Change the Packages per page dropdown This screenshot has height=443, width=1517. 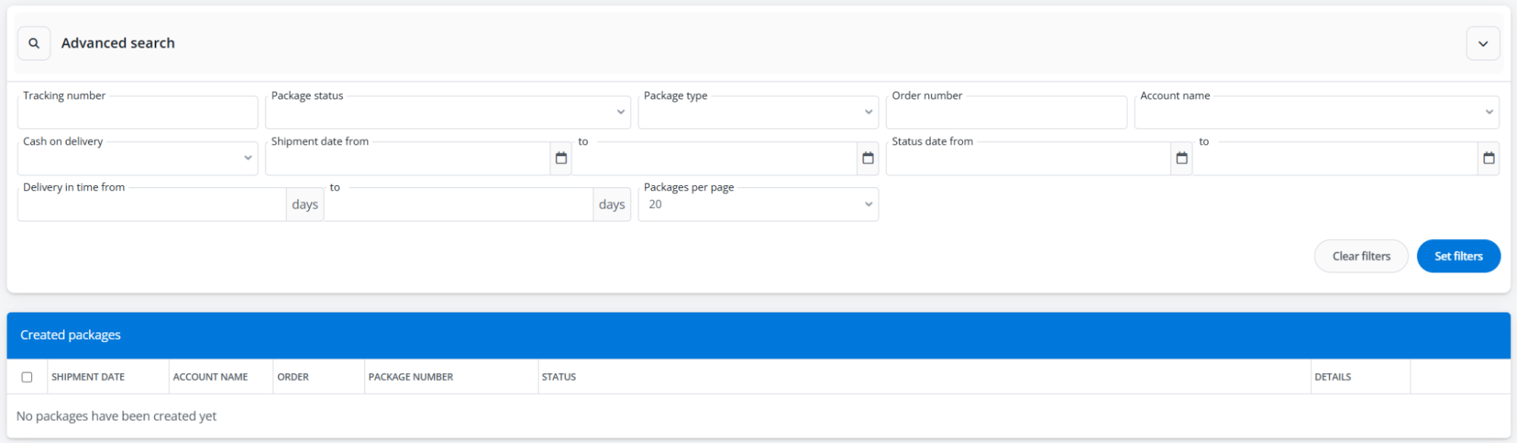tap(757, 205)
